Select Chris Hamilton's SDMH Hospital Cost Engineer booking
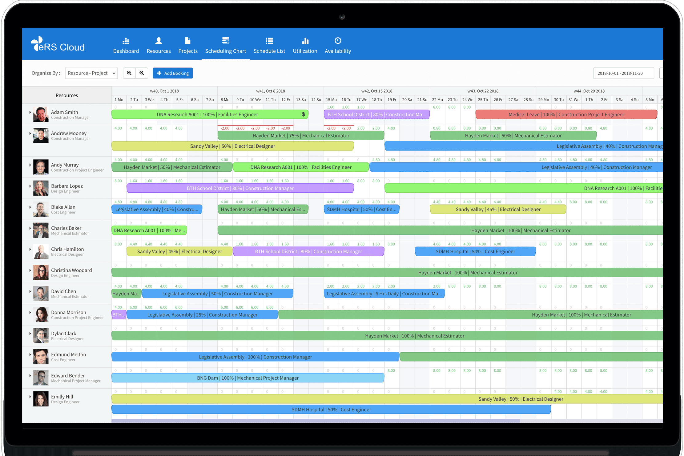Screen dimensions: 684x456 (x=475, y=251)
